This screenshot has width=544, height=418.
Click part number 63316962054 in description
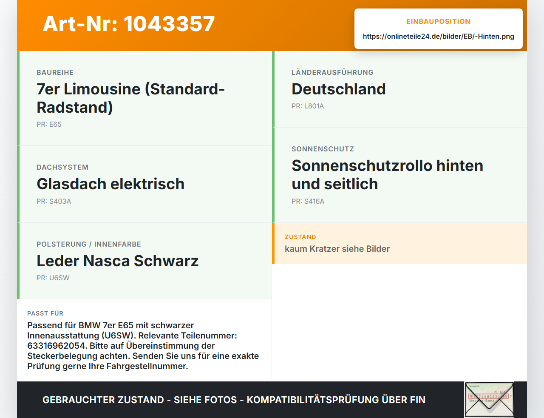click(57, 346)
